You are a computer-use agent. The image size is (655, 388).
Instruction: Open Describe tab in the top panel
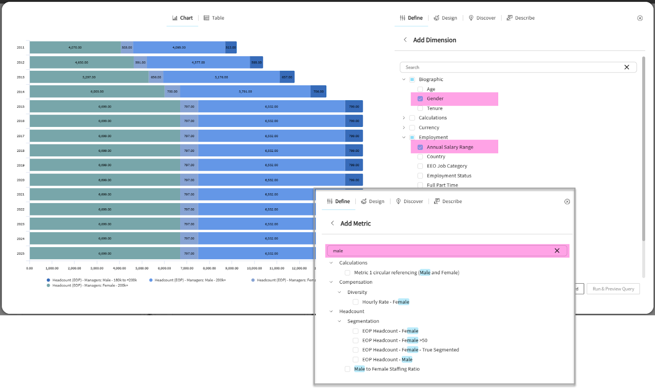tap(521, 18)
